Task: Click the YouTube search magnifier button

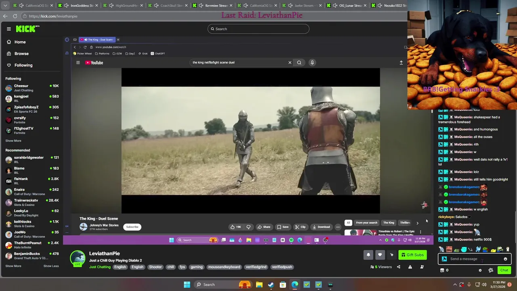Action: (x=299, y=62)
